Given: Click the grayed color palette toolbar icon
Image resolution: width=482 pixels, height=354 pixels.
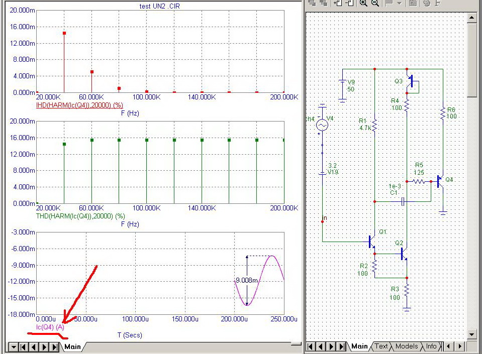Looking at the screenshot, I should pyautogui.click(x=427, y=3).
